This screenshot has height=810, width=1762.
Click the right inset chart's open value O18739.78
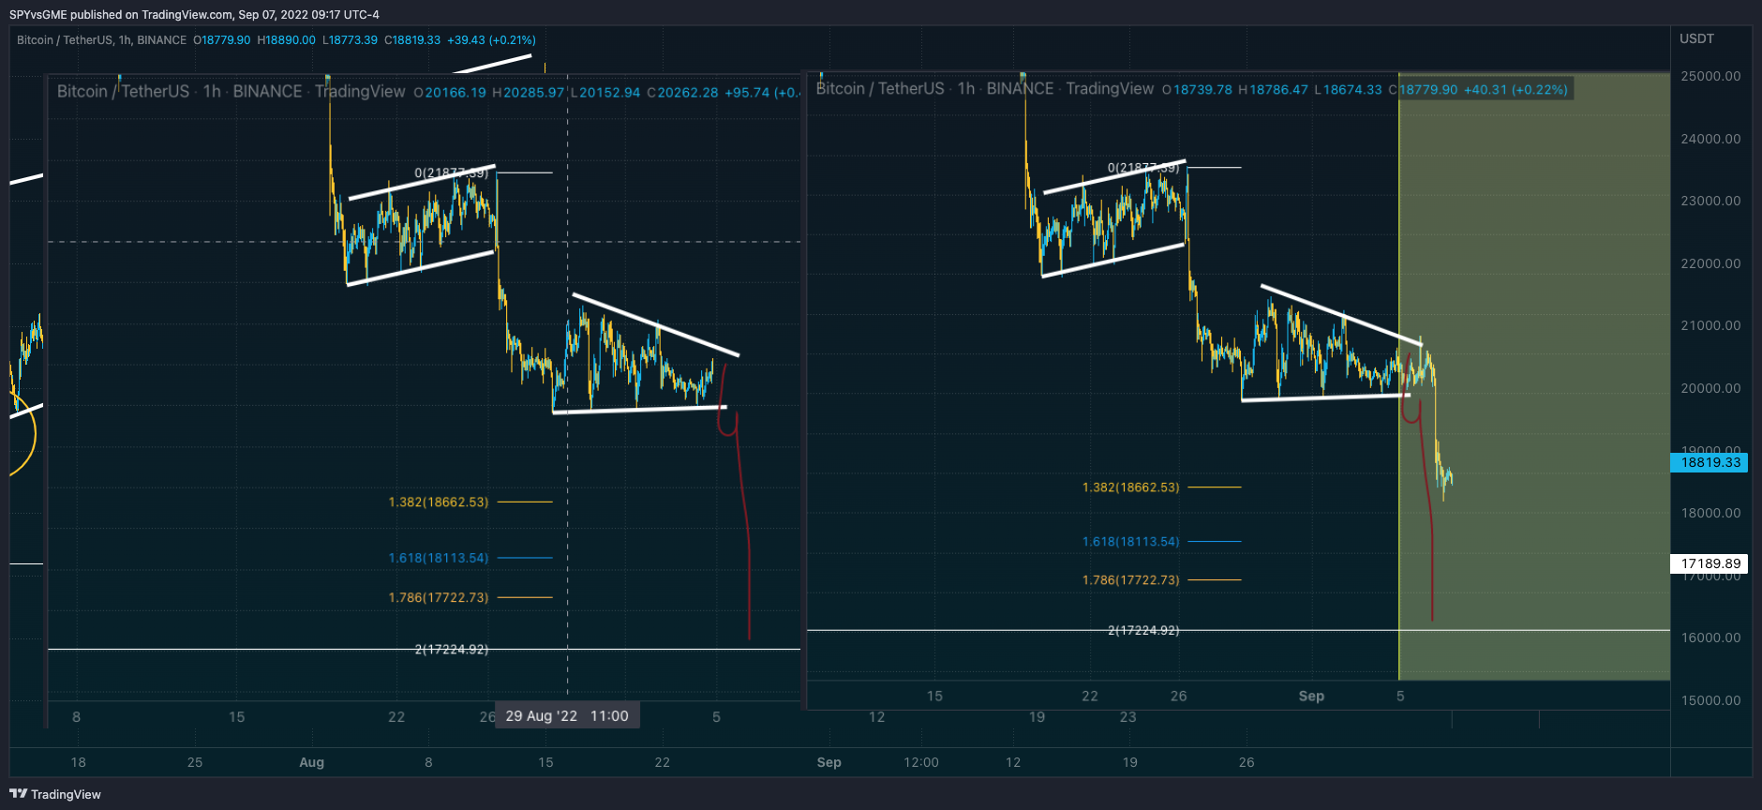tap(1197, 90)
